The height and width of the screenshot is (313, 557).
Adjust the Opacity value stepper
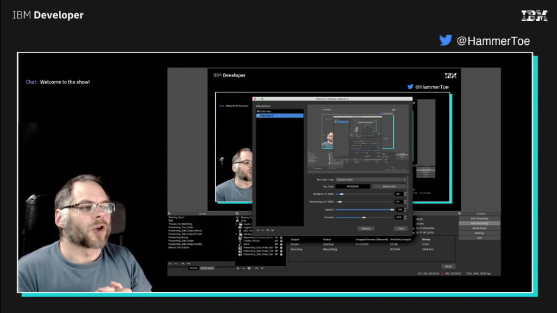(x=405, y=210)
